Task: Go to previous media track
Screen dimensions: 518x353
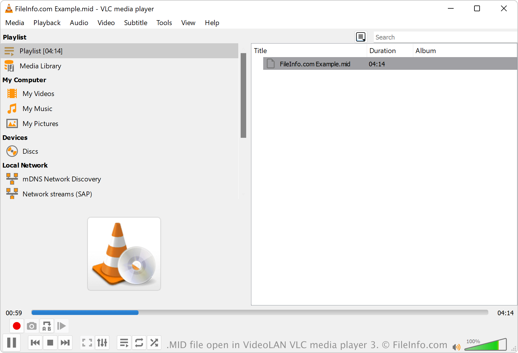Action: 35,343
